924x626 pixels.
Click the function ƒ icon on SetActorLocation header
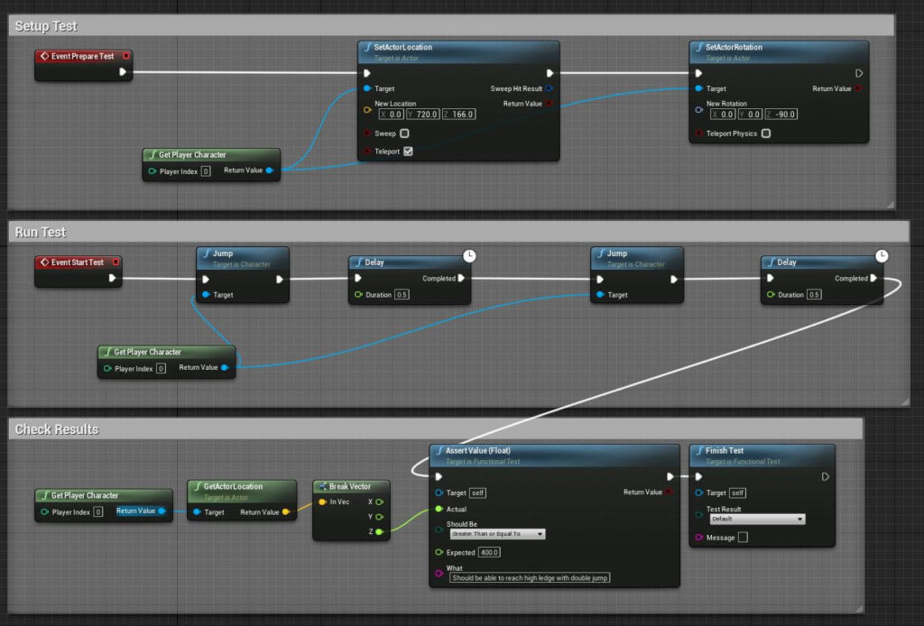(x=368, y=46)
